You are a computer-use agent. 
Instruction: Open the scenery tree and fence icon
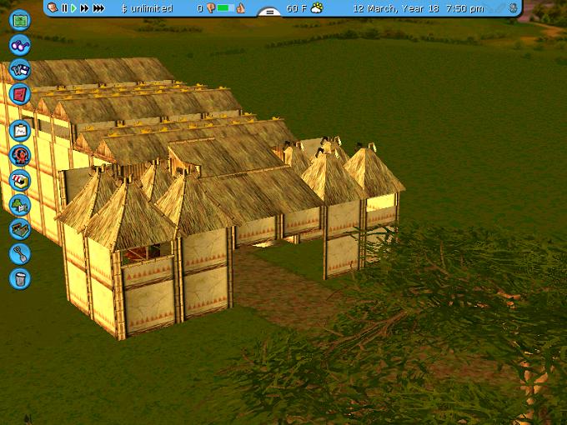20,205
